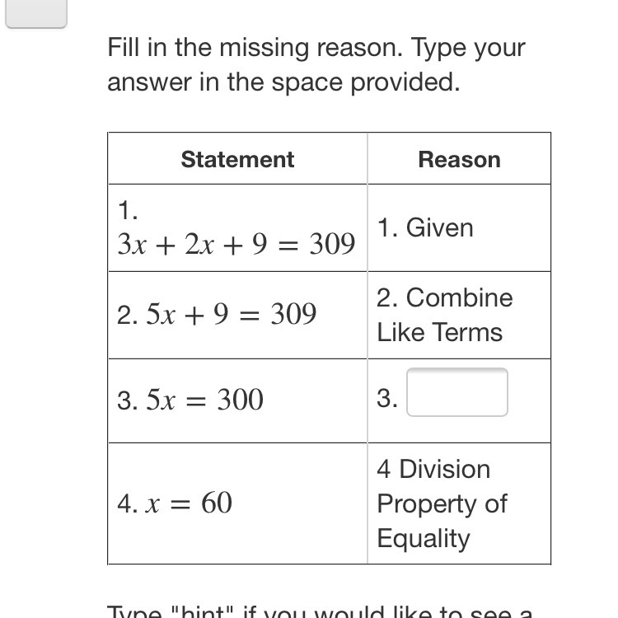Click the 309 value in statement 2
Screen dimensions: 618x618
(x=293, y=314)
